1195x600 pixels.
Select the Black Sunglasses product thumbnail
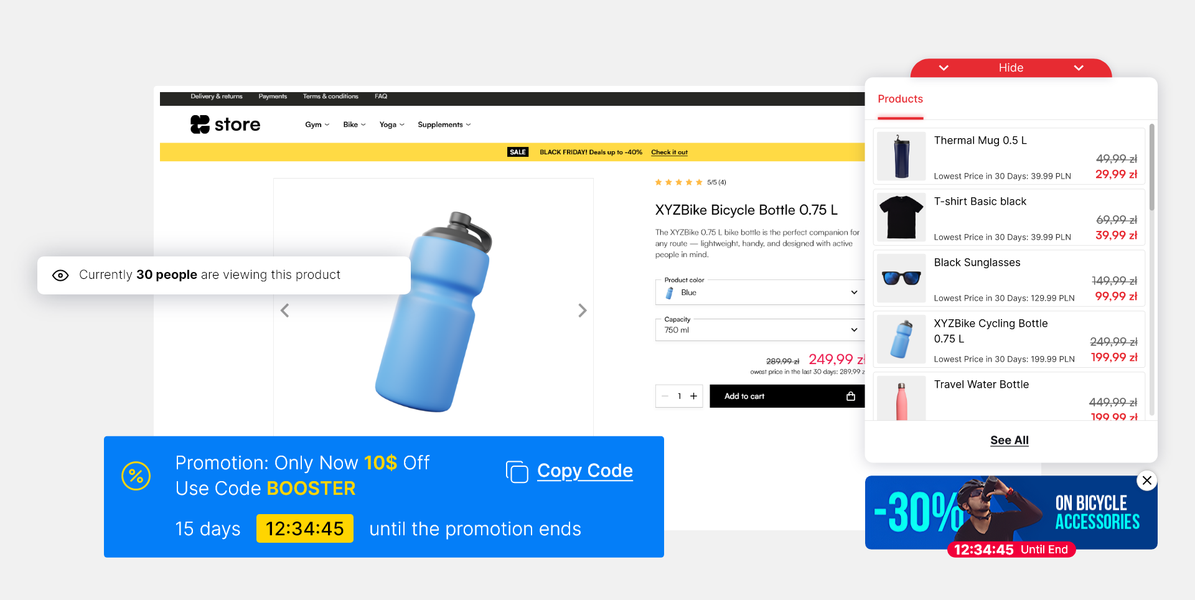click(901, 278)
